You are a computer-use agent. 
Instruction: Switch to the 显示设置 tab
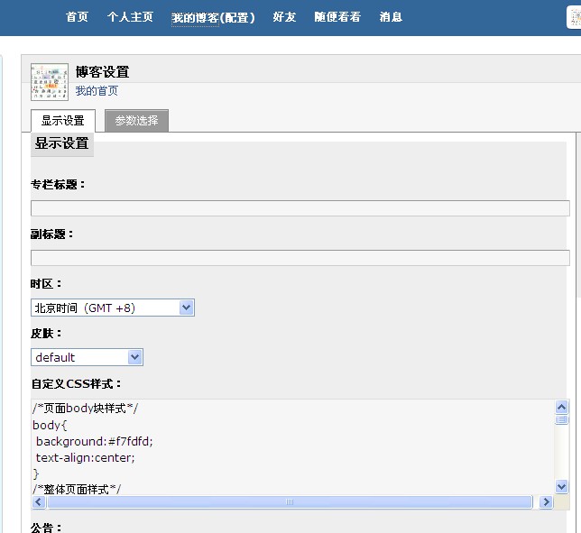click(63, 121)
